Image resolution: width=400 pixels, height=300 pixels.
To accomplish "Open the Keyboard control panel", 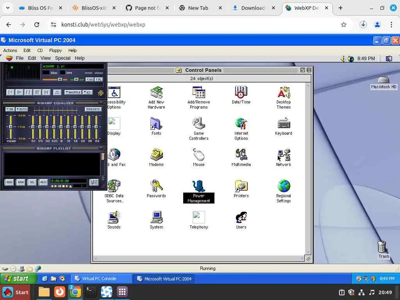I will click(284, 126).
